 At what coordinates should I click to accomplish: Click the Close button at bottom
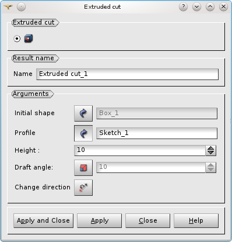[147, 220]
